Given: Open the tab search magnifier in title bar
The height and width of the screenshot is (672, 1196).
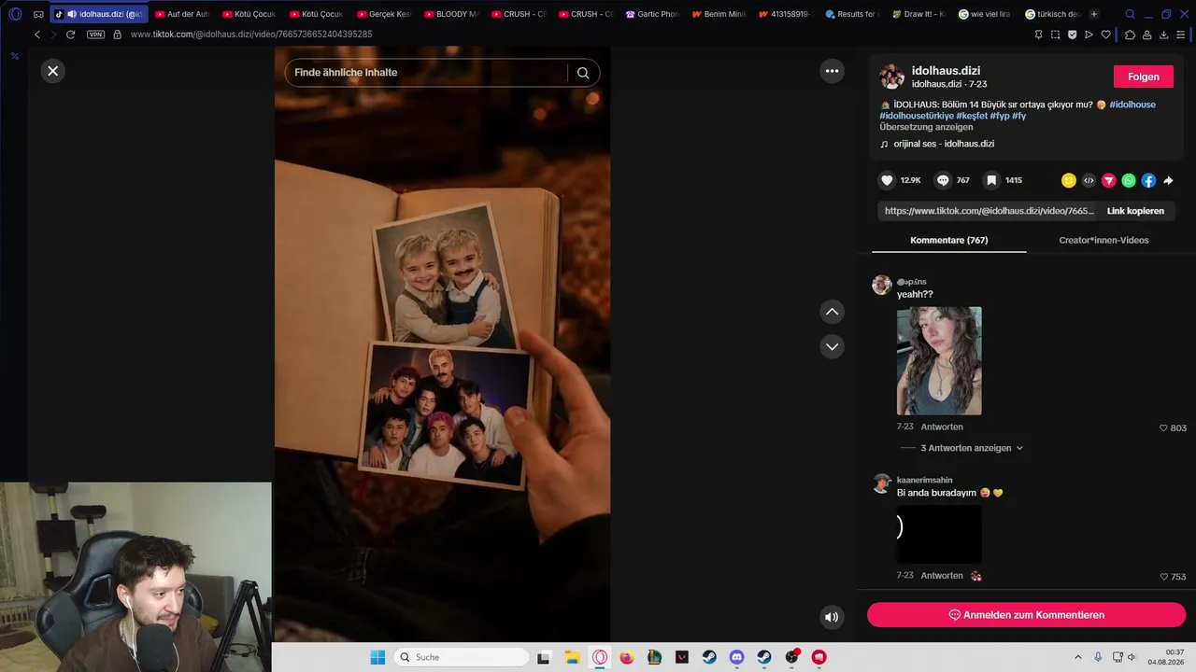Looking at the screenshot, I should [1130, 14].
